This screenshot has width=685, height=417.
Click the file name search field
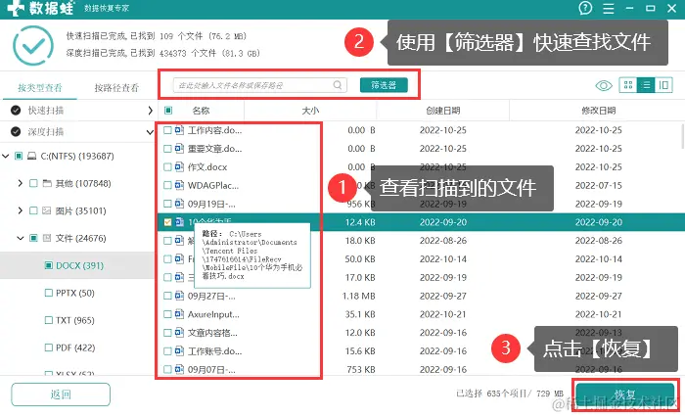point(260,85)
